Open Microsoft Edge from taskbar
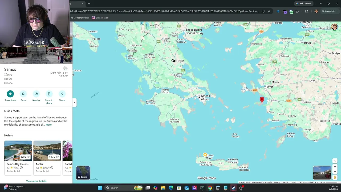 171,188
